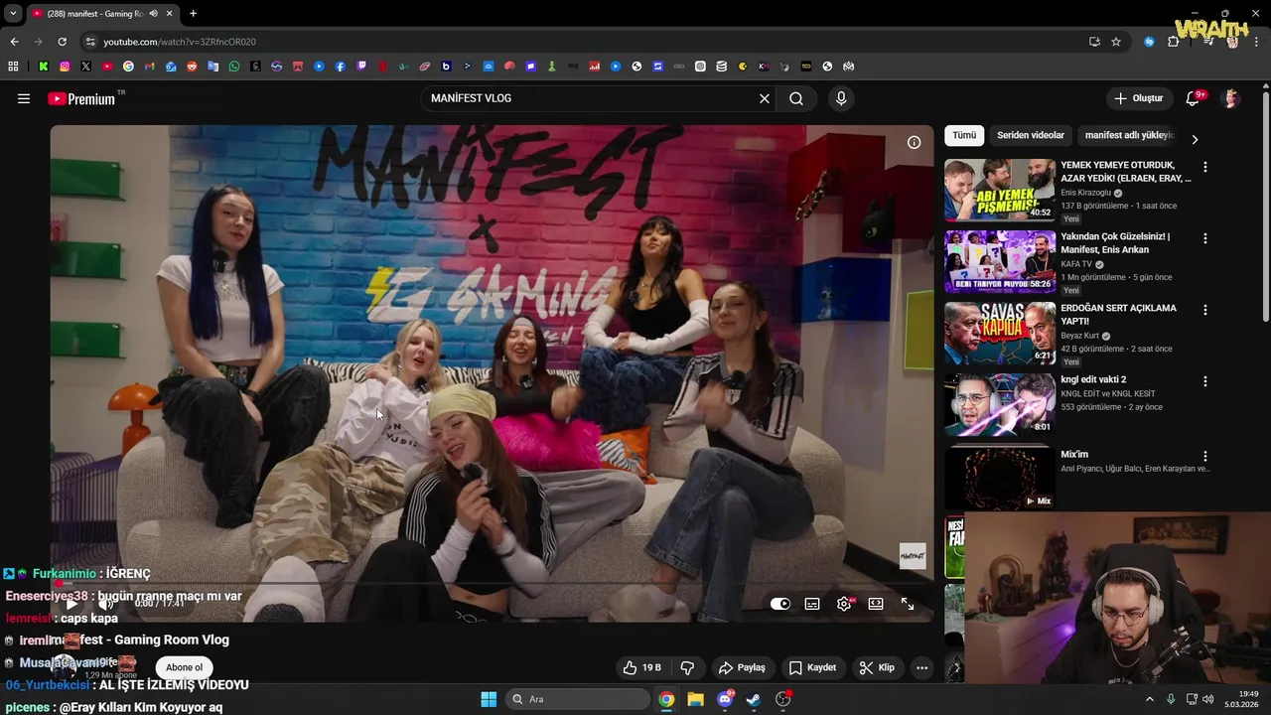Screen dimensions: 1271x715
Task: Open the Instagram bookmark
Action: [x=65, y=67]
